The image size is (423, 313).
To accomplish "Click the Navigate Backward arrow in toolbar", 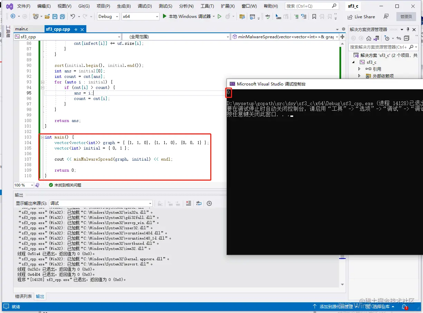I will coord(13,16).
